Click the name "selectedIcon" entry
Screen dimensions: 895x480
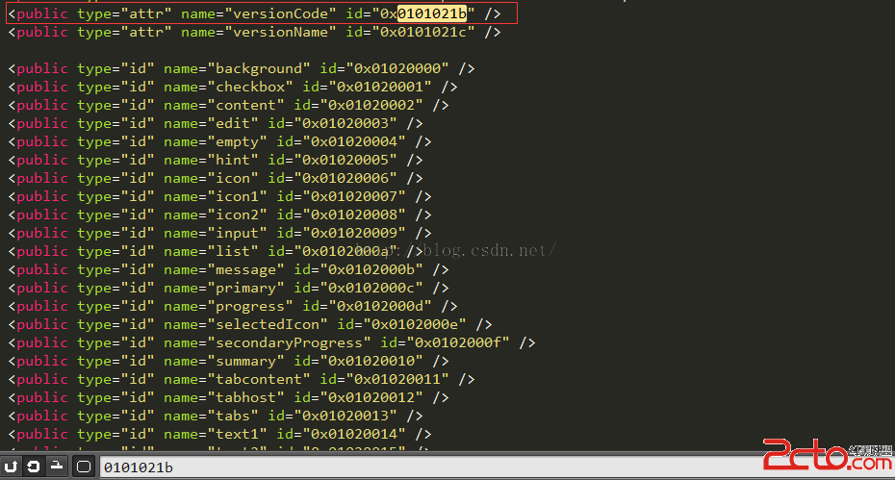(x=268, y=324)
